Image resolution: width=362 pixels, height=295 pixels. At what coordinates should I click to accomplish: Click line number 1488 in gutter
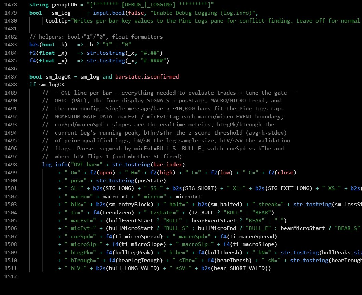pyautogui.click(x=11, y=85)
